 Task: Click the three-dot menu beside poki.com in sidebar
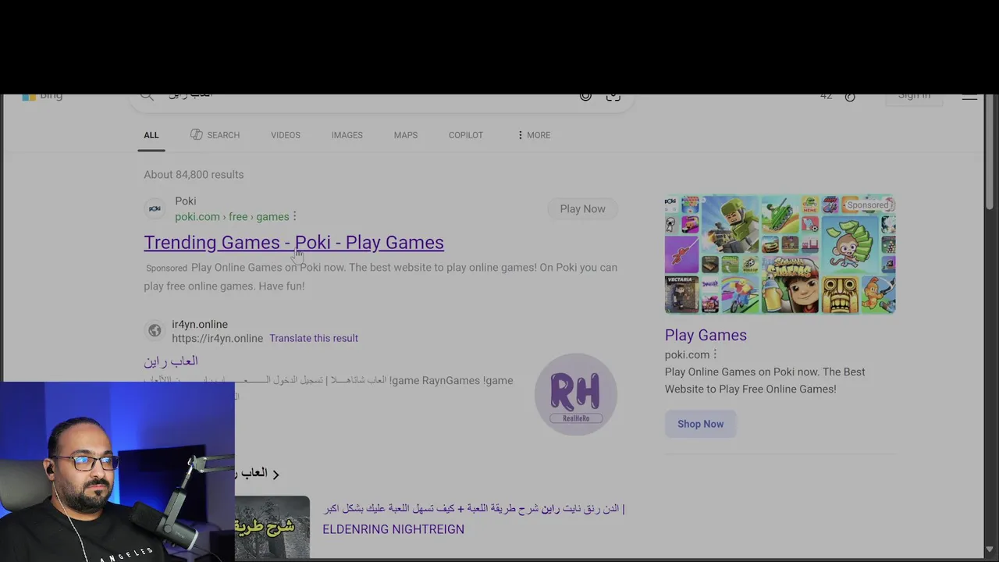click(x=715, y=354)
